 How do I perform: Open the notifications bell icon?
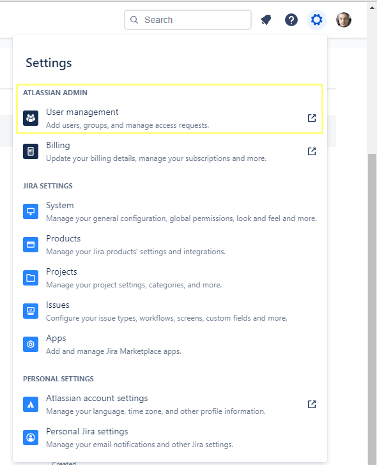266,20
